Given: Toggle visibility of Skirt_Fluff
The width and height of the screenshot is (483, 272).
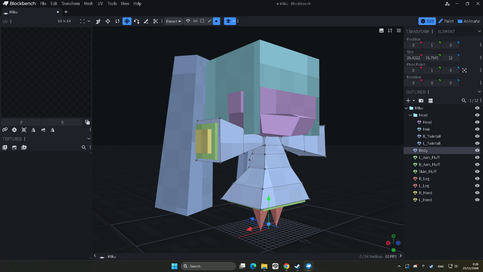Looking at the screenshot, I should point(477,172).
